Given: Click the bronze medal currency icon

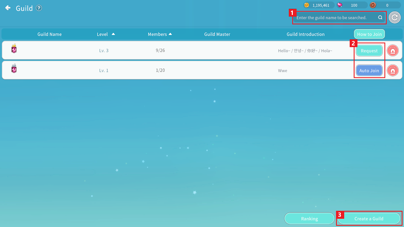Looking at the screenshot, I should (373, 5).
